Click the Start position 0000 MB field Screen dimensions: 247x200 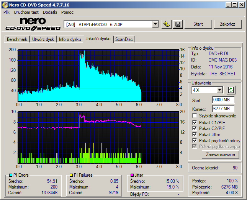click(x=223, y=100)
